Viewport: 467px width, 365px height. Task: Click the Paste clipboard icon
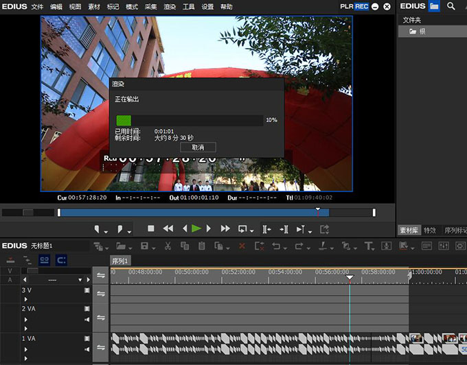pos(202,246)
